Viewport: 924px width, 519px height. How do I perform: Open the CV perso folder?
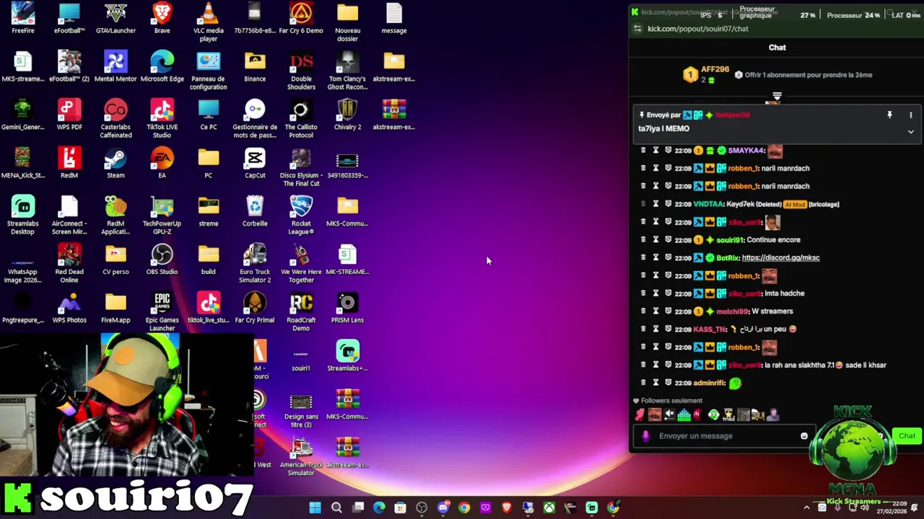[x=115, y=259]
